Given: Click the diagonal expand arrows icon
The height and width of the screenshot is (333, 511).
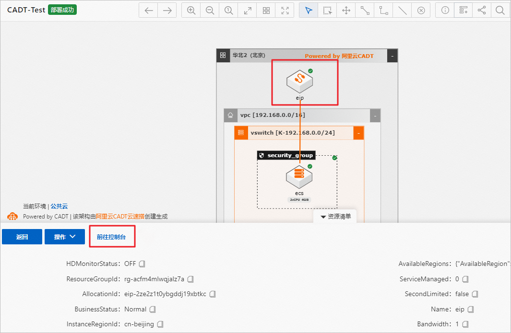Looking at the screenshot, I should 248,11.
